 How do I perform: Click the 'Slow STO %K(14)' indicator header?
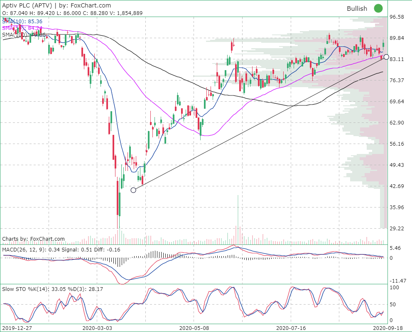53,289
